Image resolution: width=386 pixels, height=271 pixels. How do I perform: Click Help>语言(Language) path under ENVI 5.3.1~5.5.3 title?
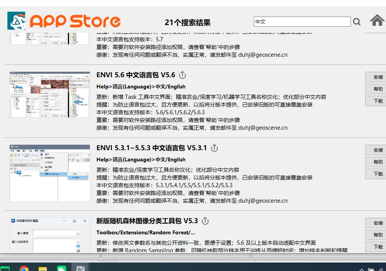coord(141,160)
